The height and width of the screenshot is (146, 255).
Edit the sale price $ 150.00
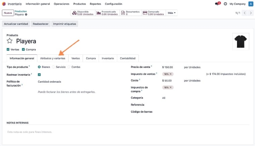167,67
